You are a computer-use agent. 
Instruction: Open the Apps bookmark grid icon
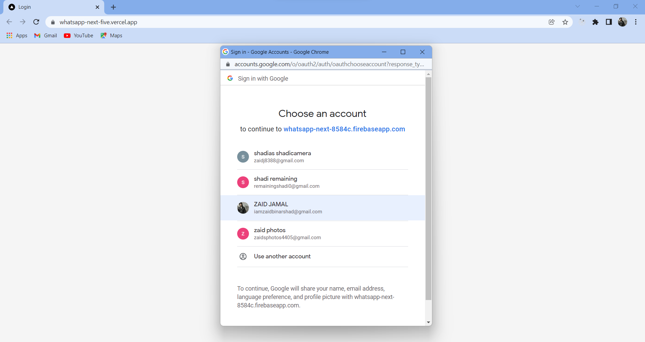9,35
